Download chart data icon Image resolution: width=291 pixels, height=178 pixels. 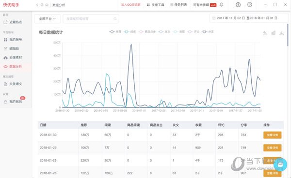[x=281, y=33]
